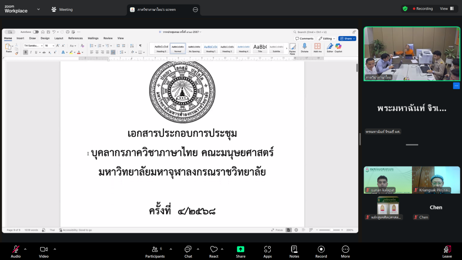Image resolution: width=462 pixels, height=260 pixels.
Task: Toggle Italic formatting
Action: tap(31, 52)
